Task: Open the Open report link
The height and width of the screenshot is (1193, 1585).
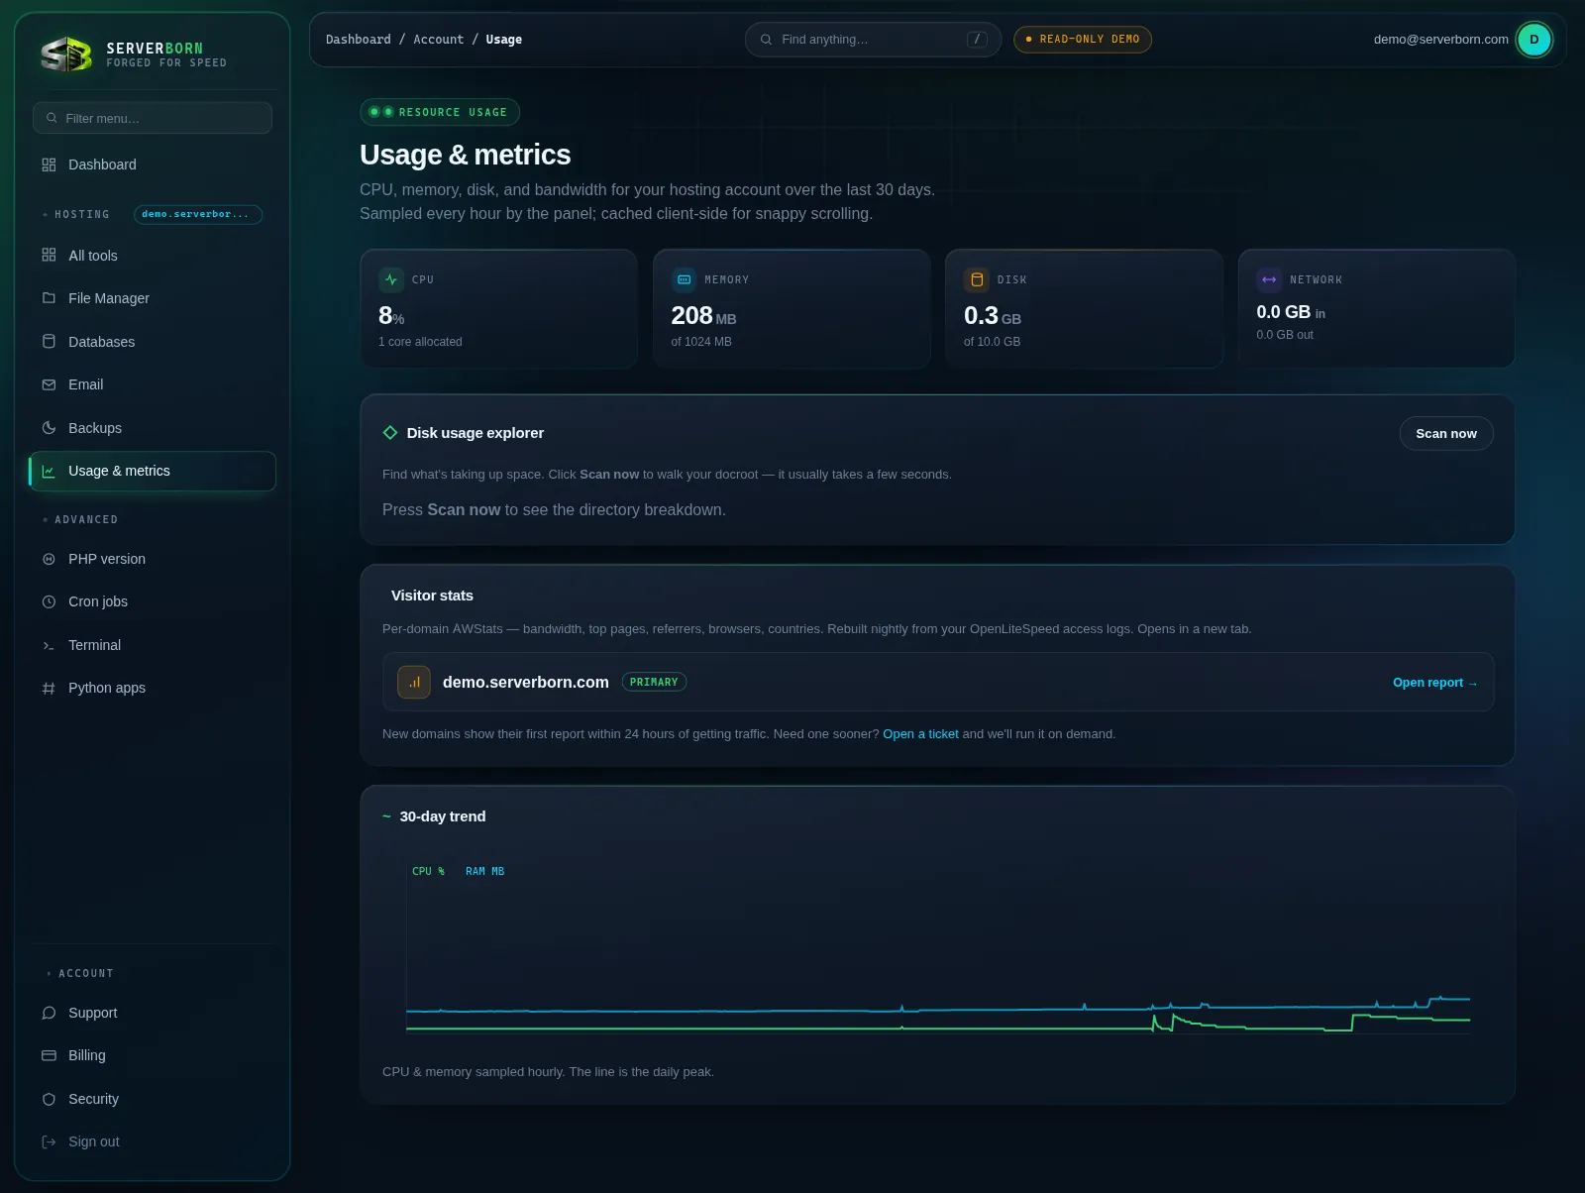Action: point(1435,683)
